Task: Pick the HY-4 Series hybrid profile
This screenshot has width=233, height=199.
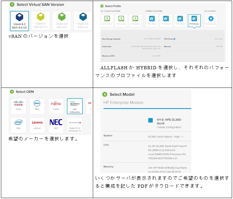Action: click(x=166, y=20)
